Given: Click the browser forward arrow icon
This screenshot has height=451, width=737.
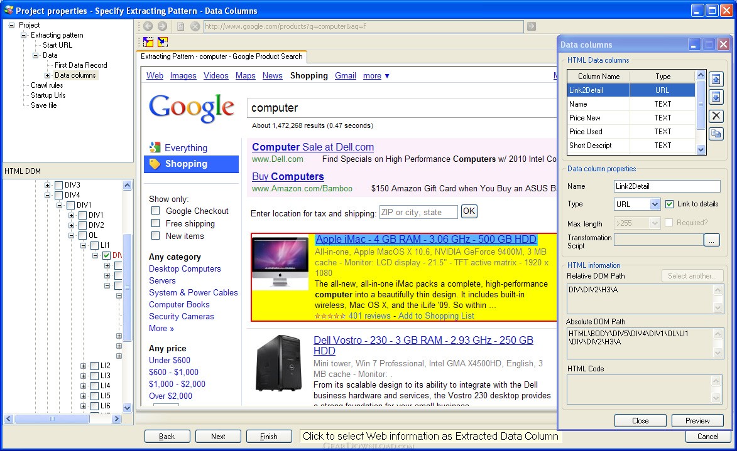Looking at the screenshot, I should click(163, 26).
